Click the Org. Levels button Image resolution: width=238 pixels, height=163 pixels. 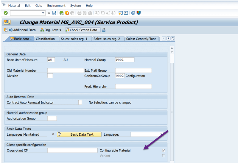click(x=51, y=30)
